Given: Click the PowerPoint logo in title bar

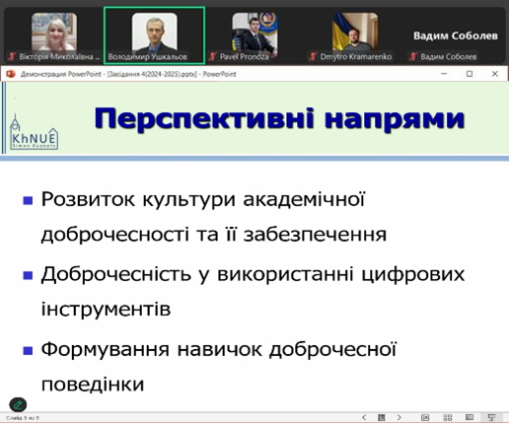Looking at the screenshot, I should point(11,74).
